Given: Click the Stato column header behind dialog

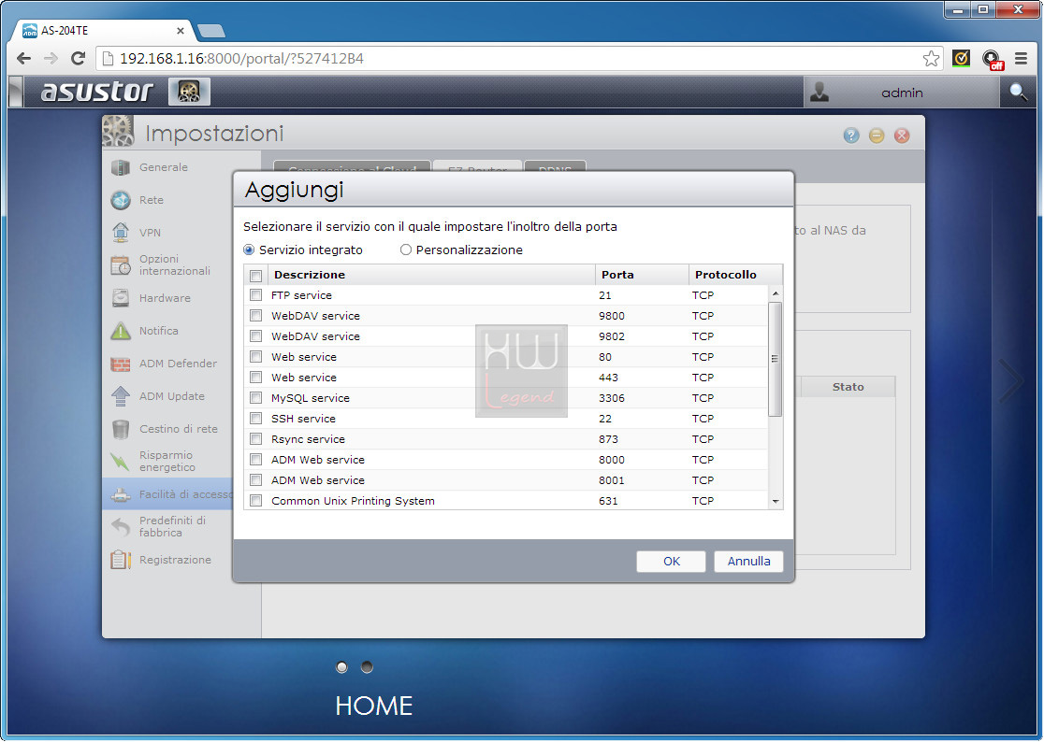Looking at the screenshot, I should point(848,387).
